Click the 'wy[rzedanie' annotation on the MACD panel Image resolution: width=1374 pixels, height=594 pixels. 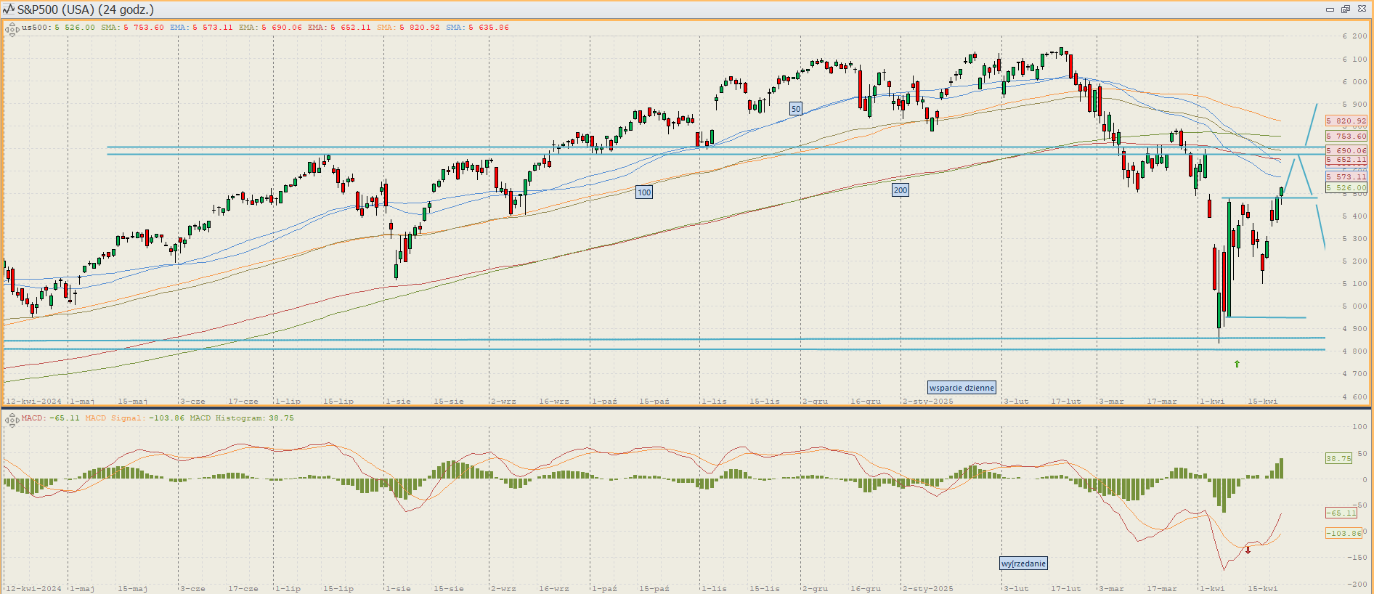[x=1023, y=564]
